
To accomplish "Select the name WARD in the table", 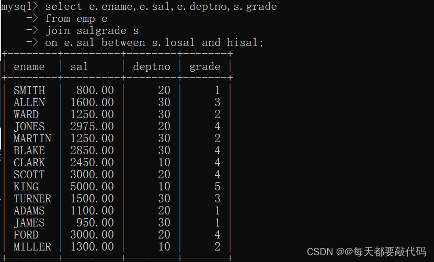I will 26,115.
